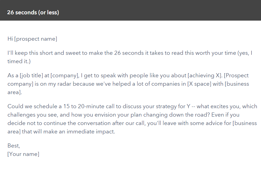
Task: Select the [achieving X] placeholder
Action: click(x=205, y=75)
